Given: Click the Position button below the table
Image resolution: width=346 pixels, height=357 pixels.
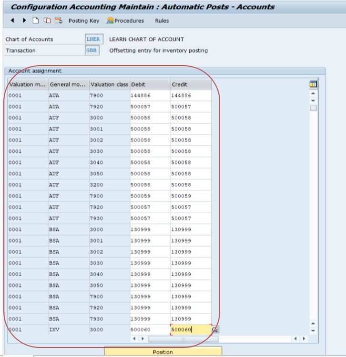Looking at the screenshot, I should 163,352.
